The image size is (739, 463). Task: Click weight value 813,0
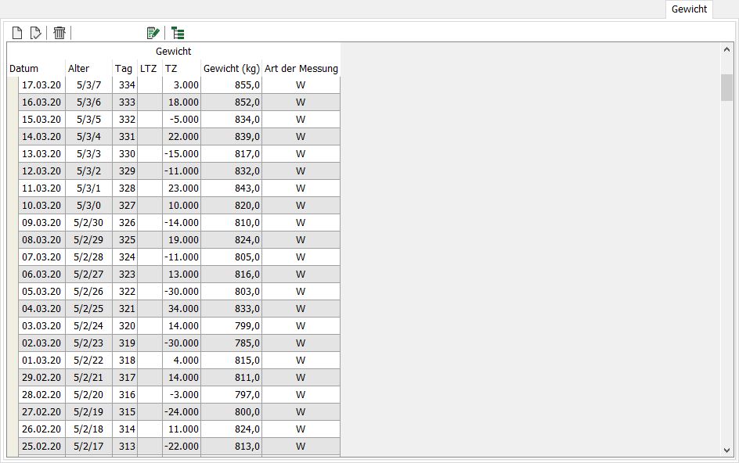point(232,446)
